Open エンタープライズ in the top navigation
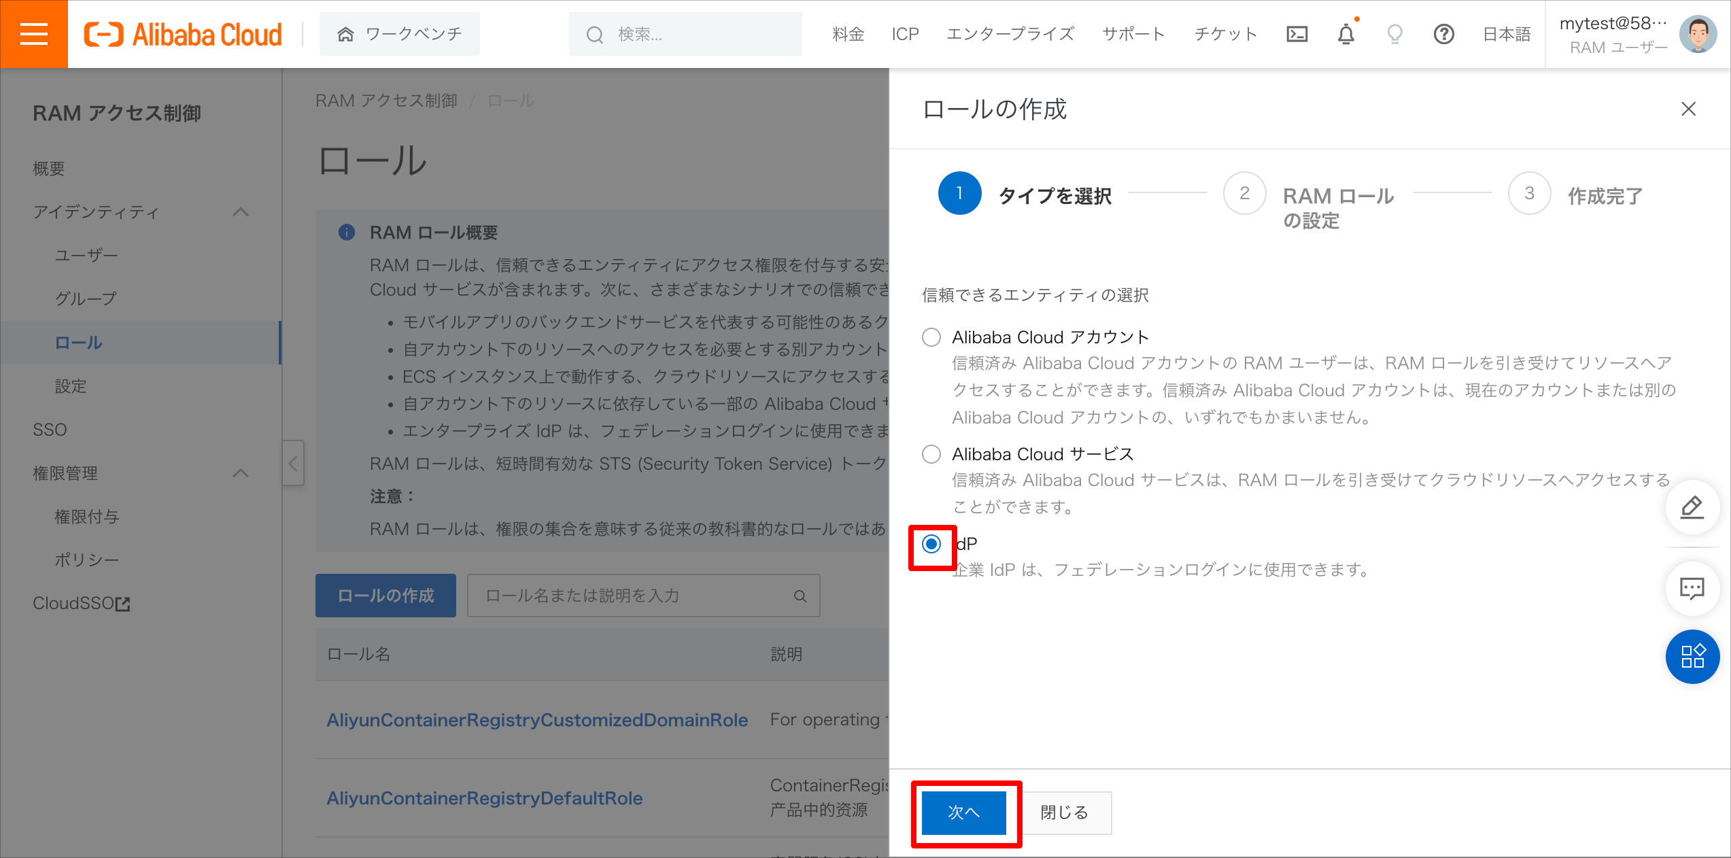 click(x=1010, y=34)
